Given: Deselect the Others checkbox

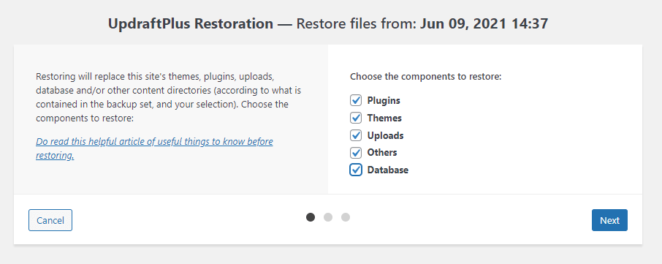Looking at the screenshot, I should point(356,153).
